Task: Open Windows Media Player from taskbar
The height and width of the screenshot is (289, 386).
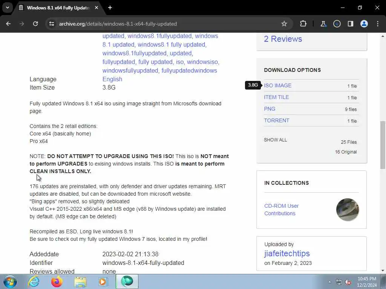Action: pyautogui.click(x=103, y=281)
